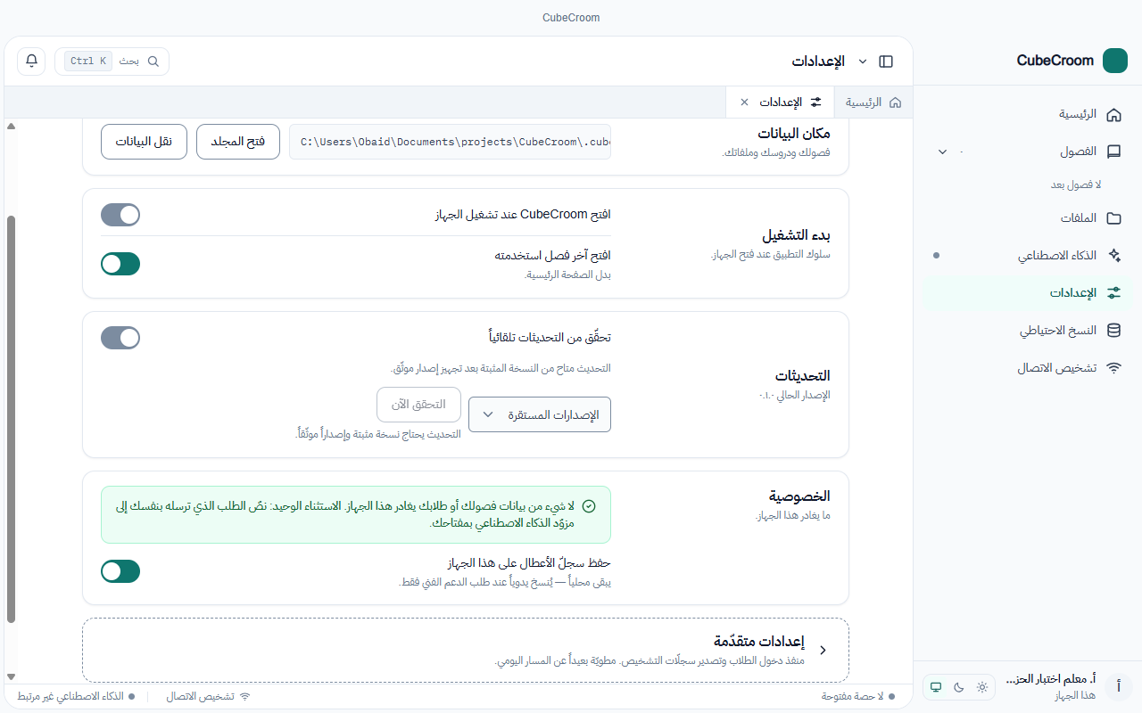The width and height of the screenshot is (1142, 713).
Task: Click the فتح المجلد button
Action: click(238, 142)
